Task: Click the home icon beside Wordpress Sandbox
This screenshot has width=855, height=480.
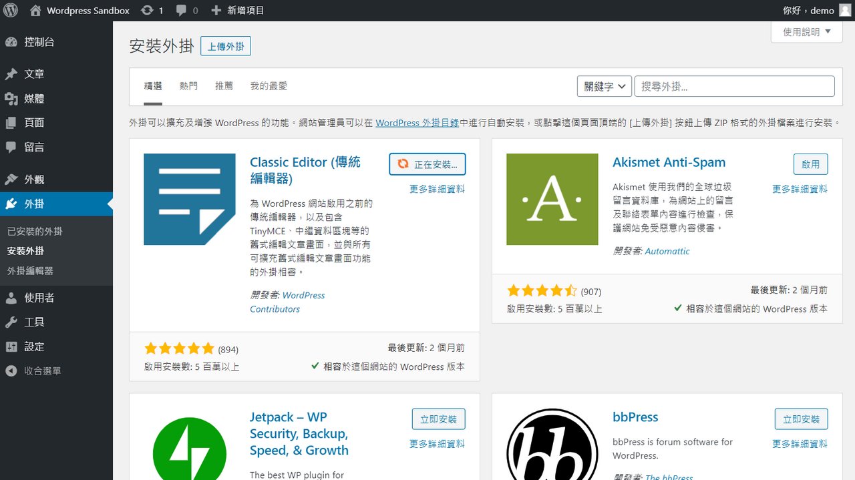Action: coord(35,10)
